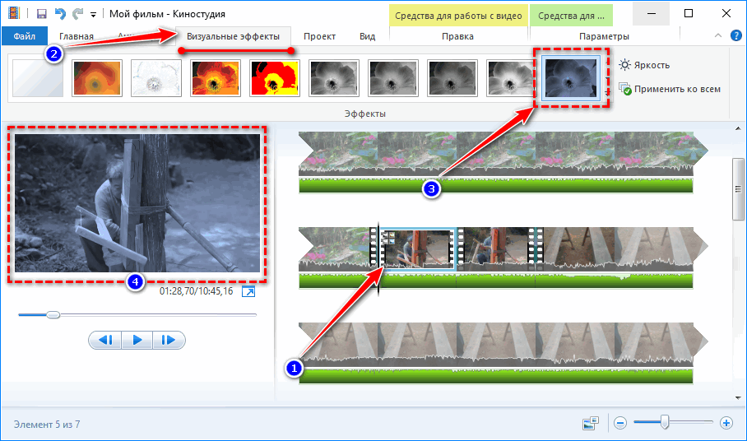Image resolution: width=747 pixels, height=441 pixels.
Task: Select the highlighted clip with man at tree
Action: click(x=417, y=249)
